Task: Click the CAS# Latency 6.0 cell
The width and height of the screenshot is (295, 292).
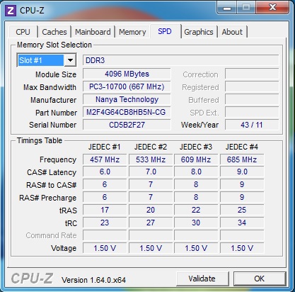Action: 105,172
